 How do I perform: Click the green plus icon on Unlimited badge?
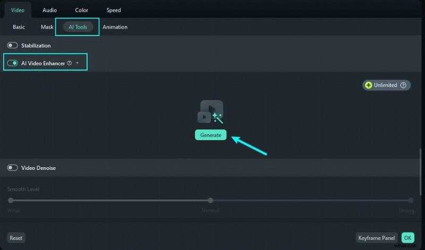[369, 85]
